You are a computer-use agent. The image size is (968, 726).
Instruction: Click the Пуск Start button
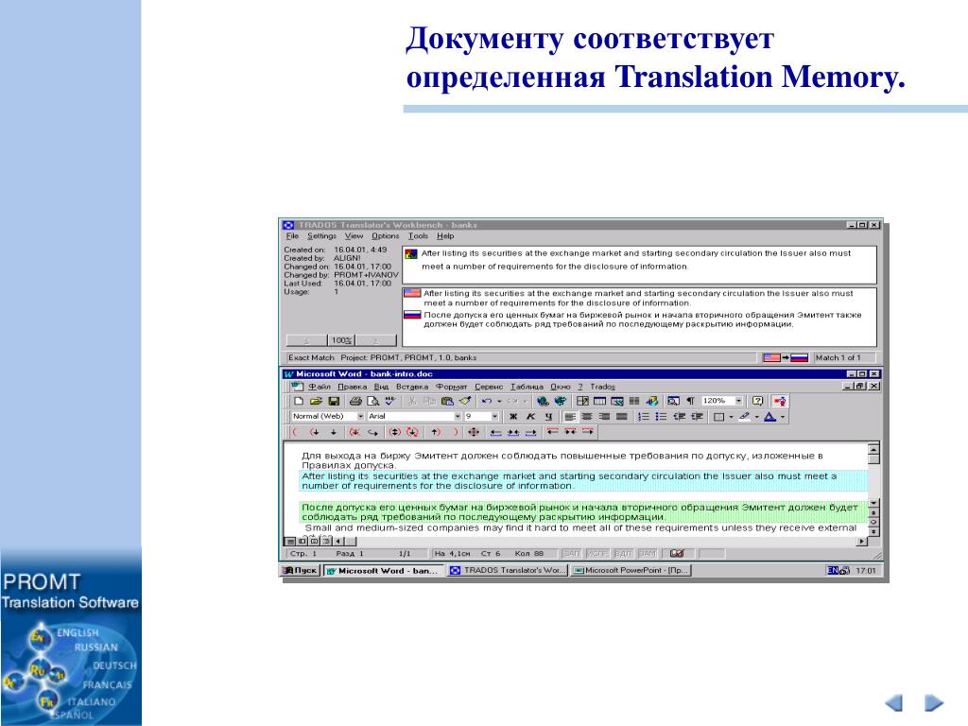pyautogui.click(x=300, y=570)
